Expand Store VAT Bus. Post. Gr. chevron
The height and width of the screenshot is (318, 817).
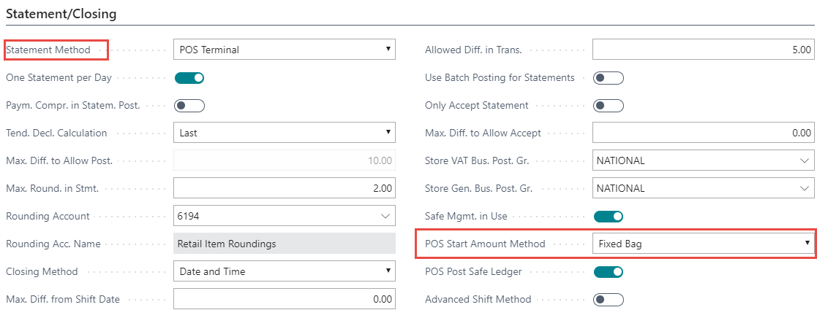[x=805, y=160]
